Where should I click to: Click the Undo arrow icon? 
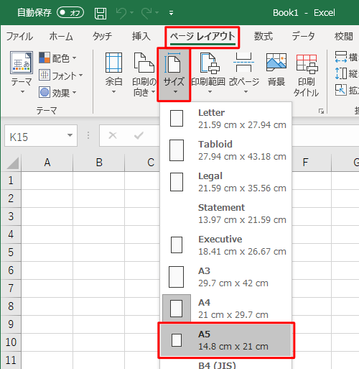pos(121,13)
